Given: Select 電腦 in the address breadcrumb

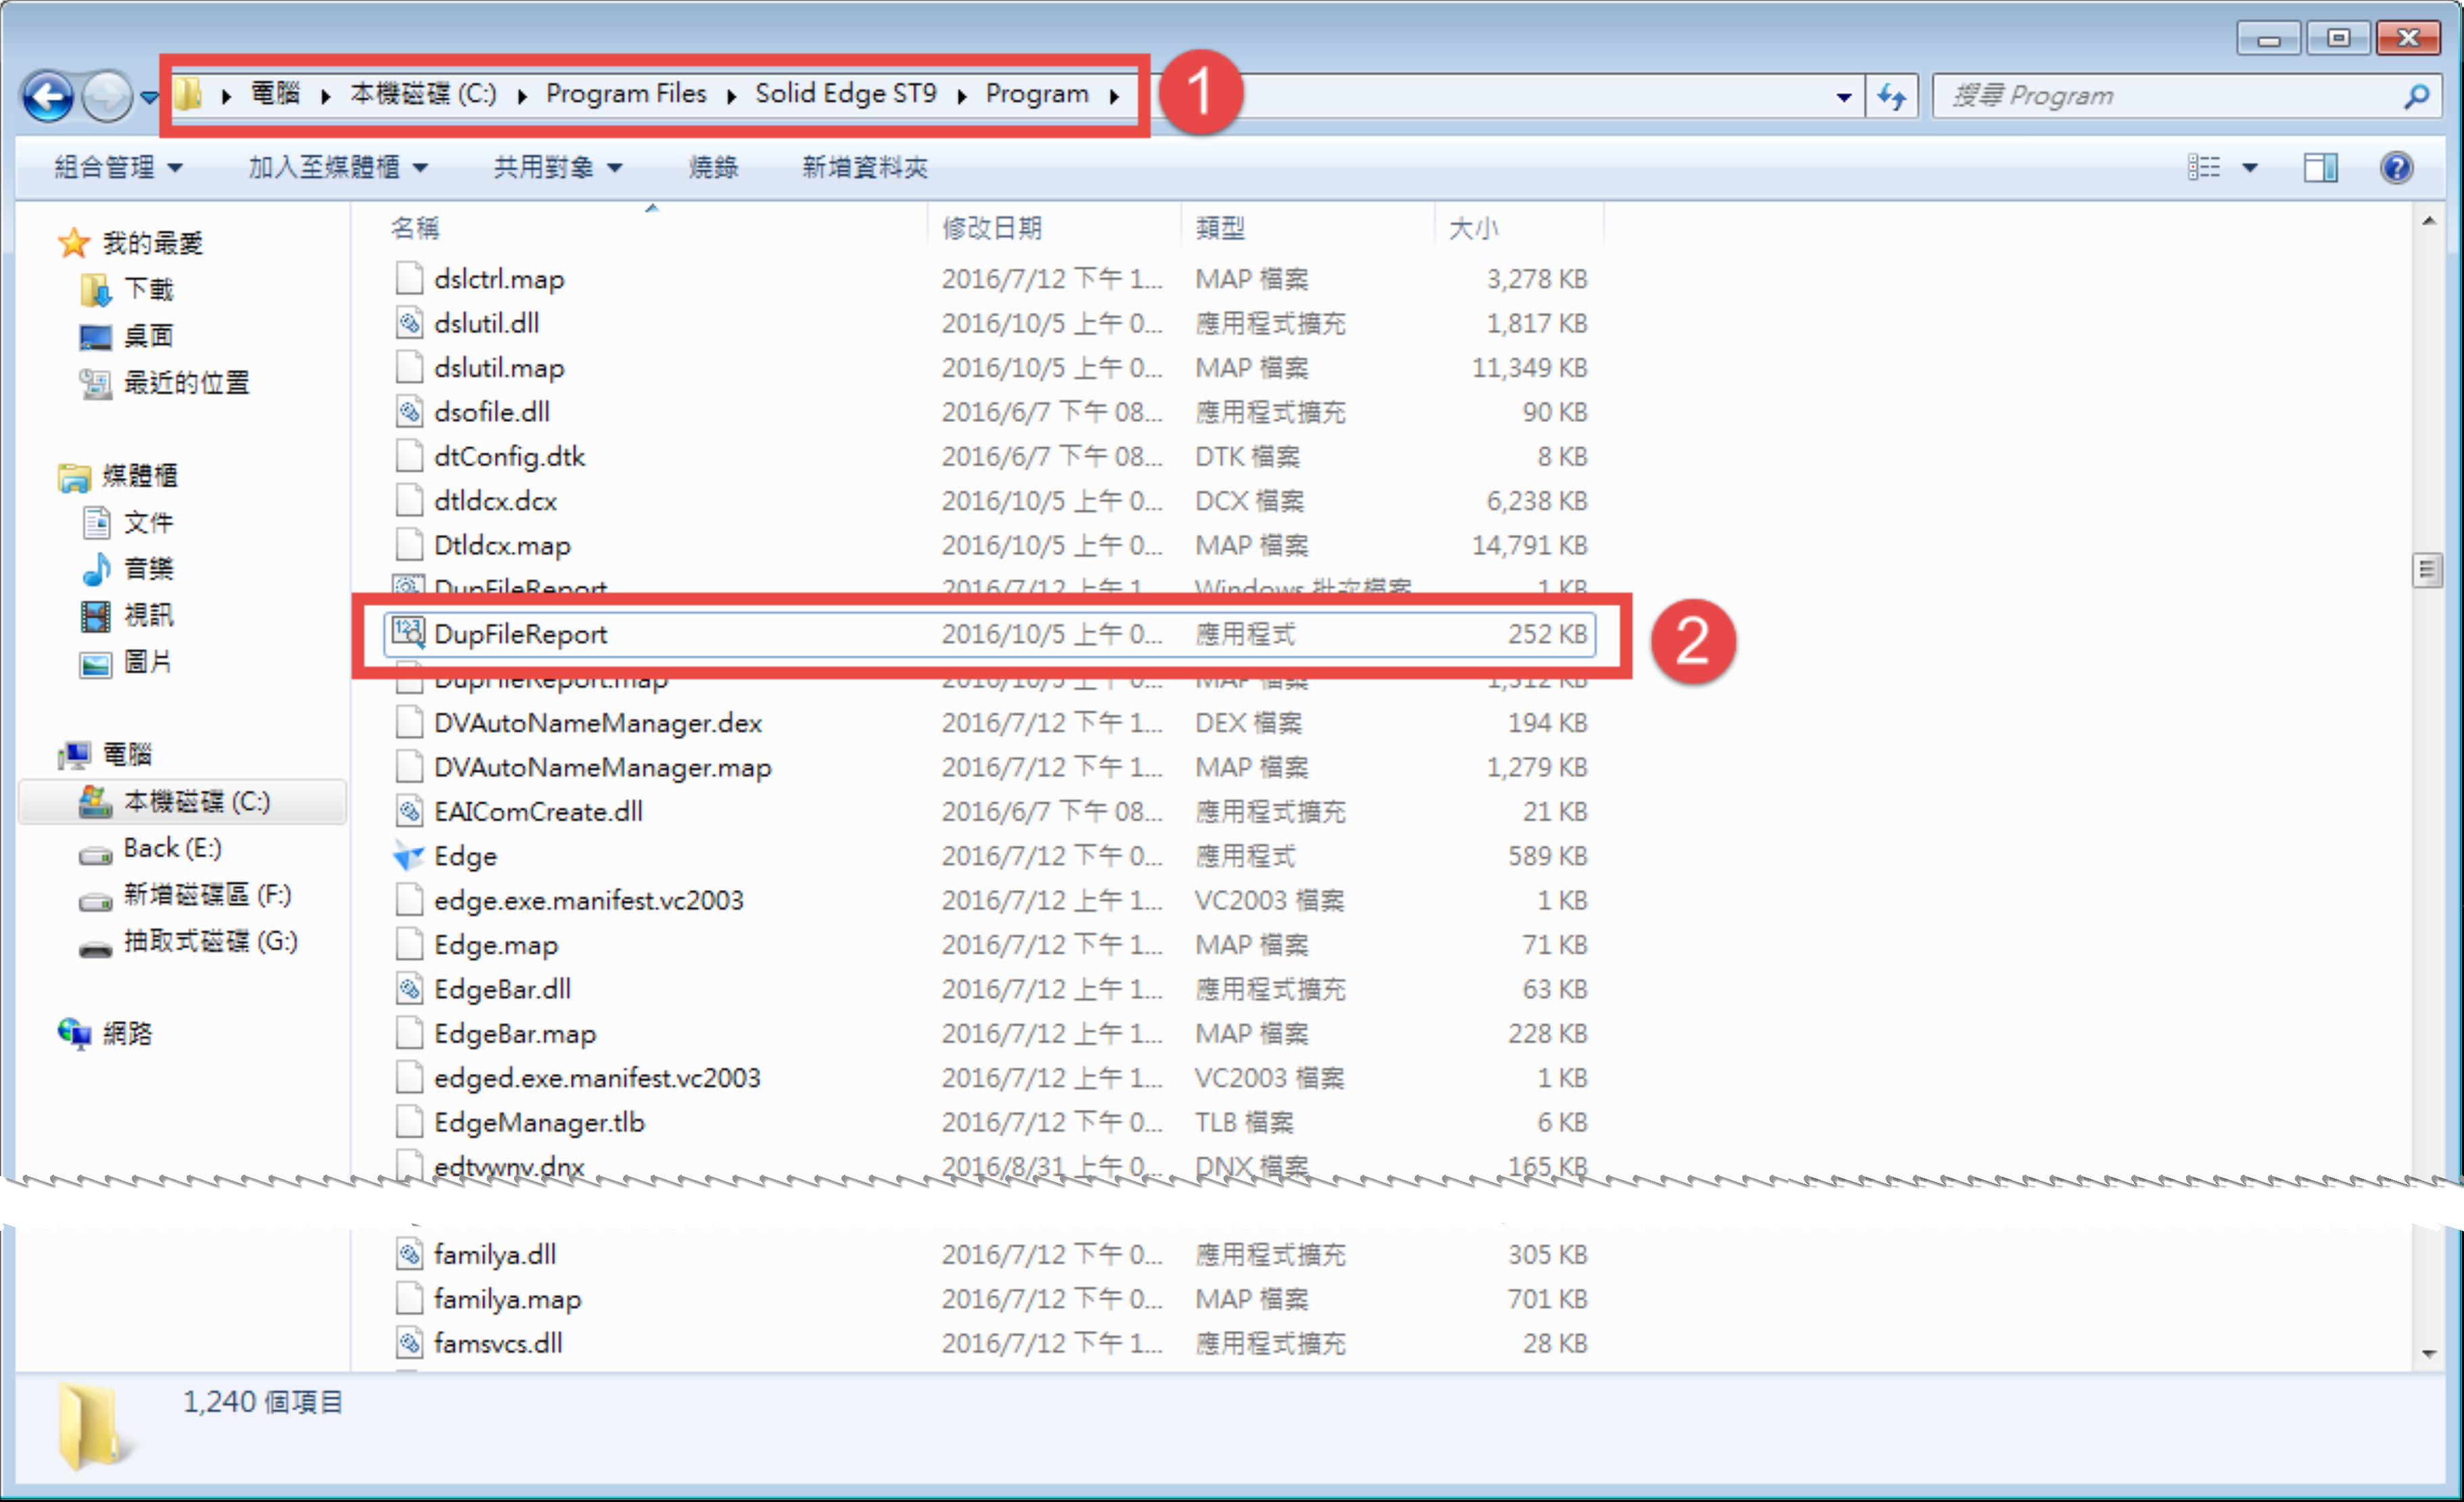Looking at the screenshot, I should (275, 94).
